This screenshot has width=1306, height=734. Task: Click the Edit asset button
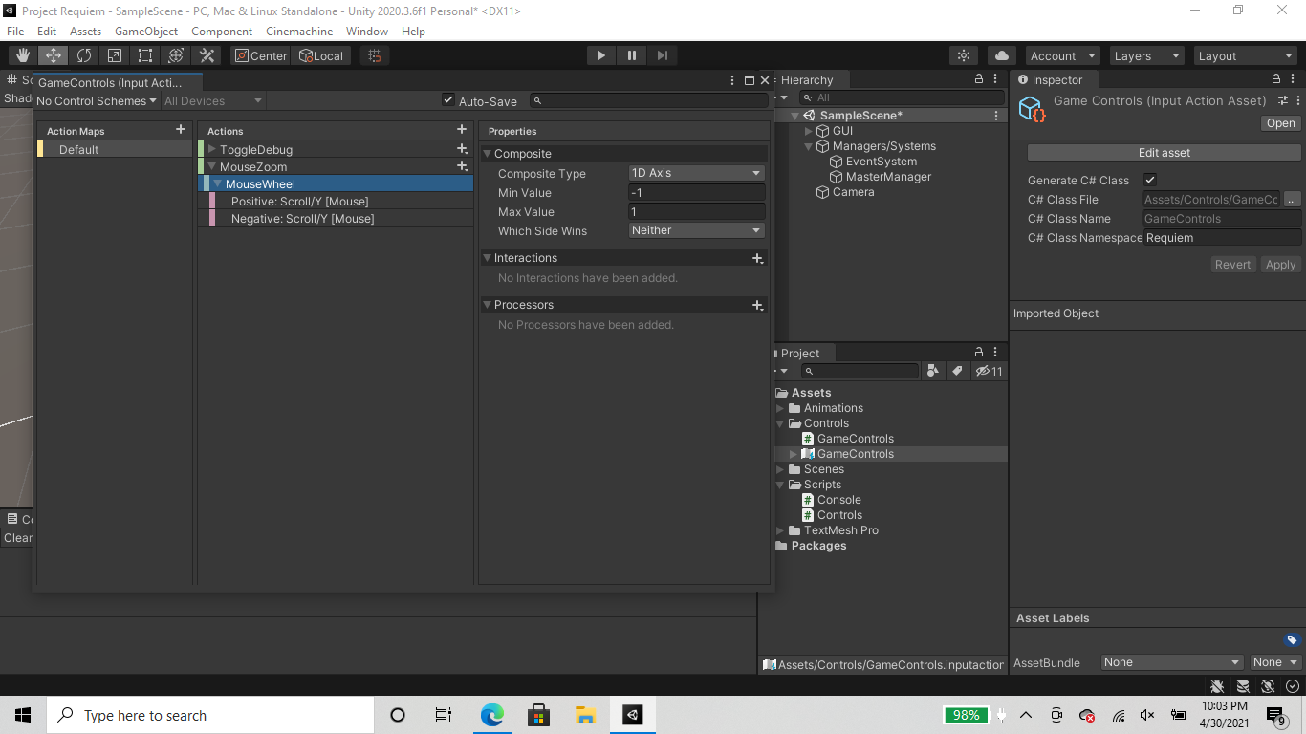[x=1163, y=152]
